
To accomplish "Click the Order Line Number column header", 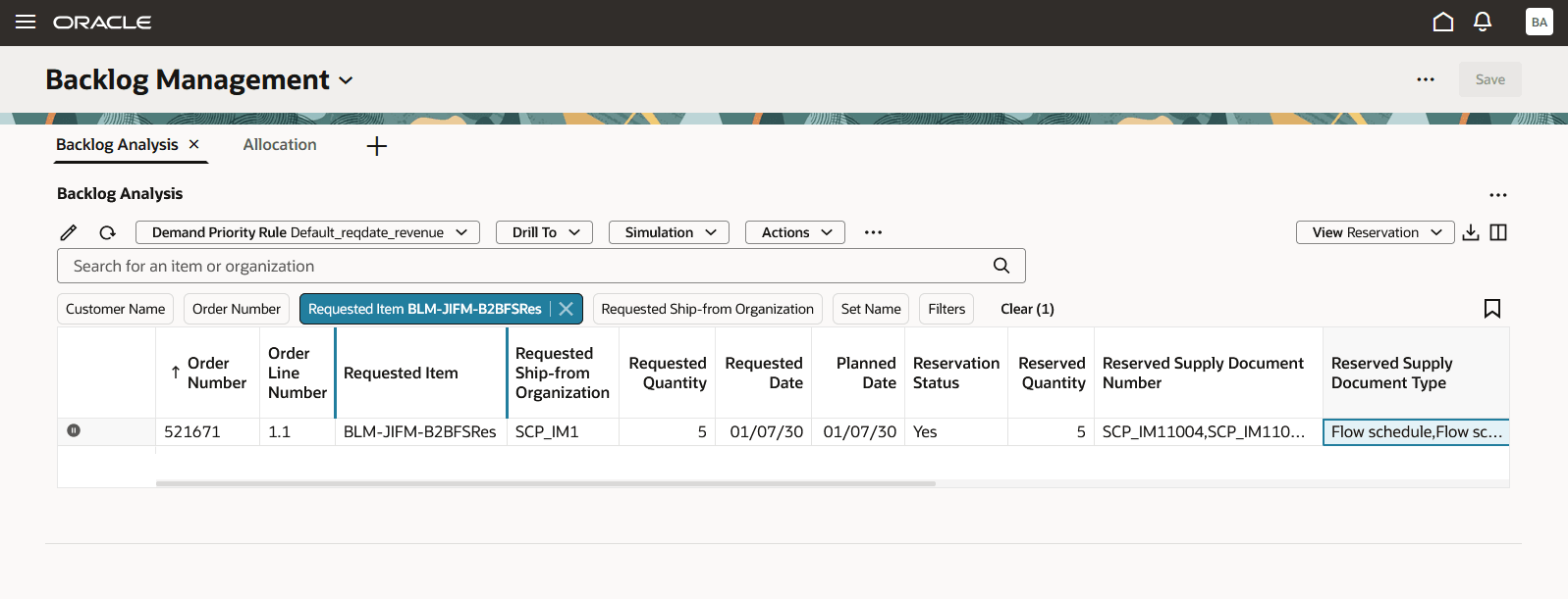I will [297, 373].
